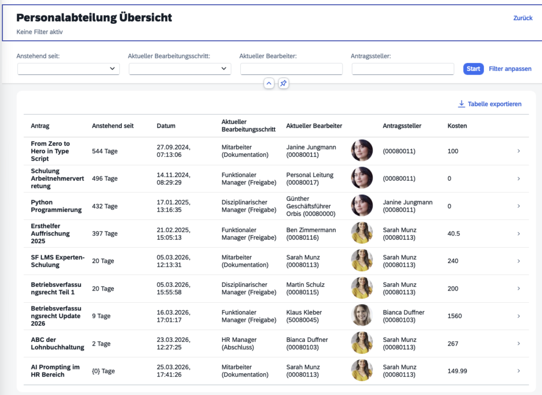Click chevron for From Zero to Hero row
Screen dimensions: 542x395
pyautogui.click(x=518, y=151)
